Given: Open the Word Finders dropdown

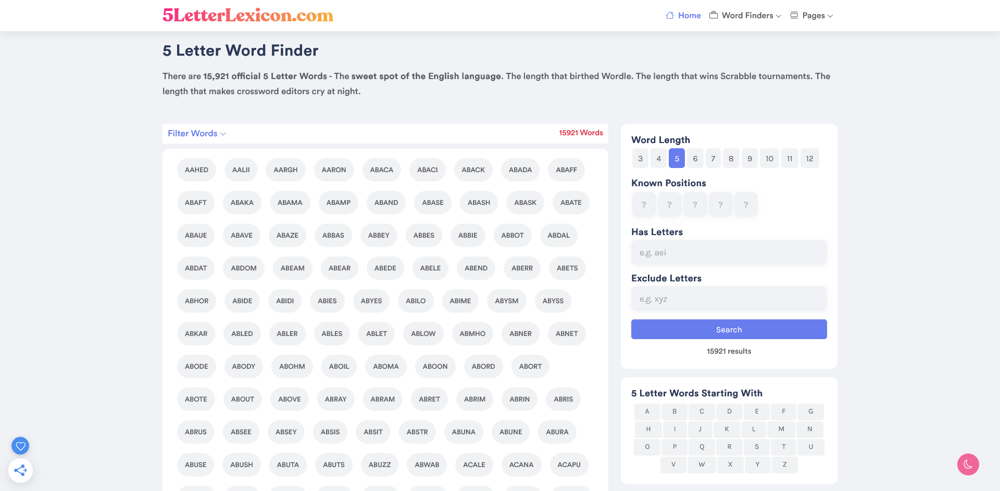Looking at the screenshot, I should coord(745,15).
